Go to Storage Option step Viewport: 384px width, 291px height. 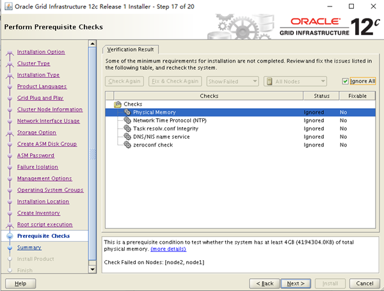pyautogui.click(x=36, y=132)
